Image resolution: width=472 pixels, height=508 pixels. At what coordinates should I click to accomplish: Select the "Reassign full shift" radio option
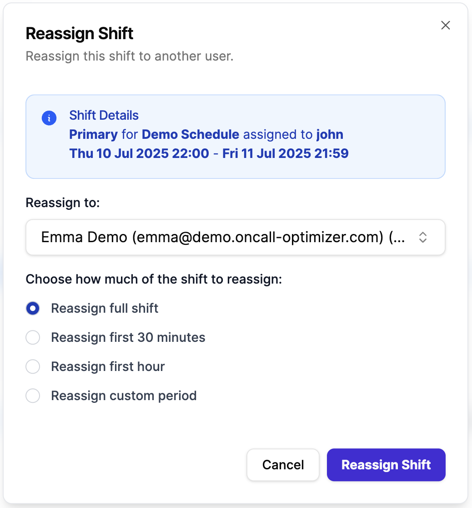pos(33,308)
